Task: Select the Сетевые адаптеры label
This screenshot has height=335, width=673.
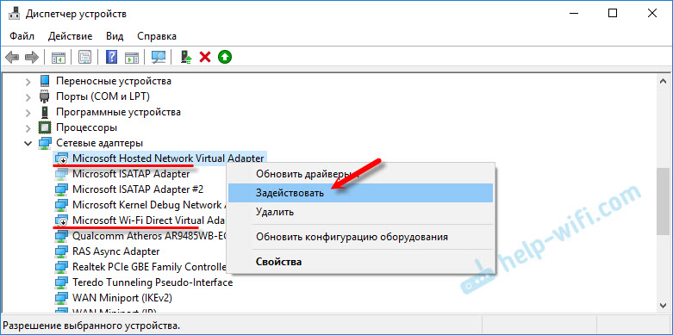Action: click(x=100, y=143)
